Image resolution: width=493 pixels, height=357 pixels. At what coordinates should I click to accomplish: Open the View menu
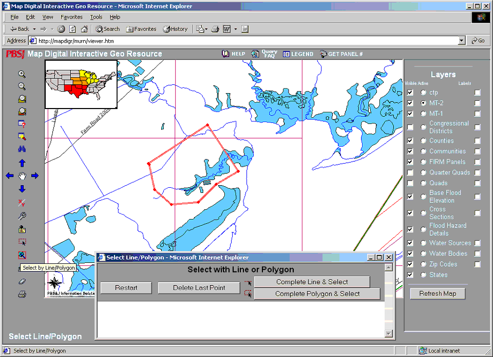tap(48, 17)
